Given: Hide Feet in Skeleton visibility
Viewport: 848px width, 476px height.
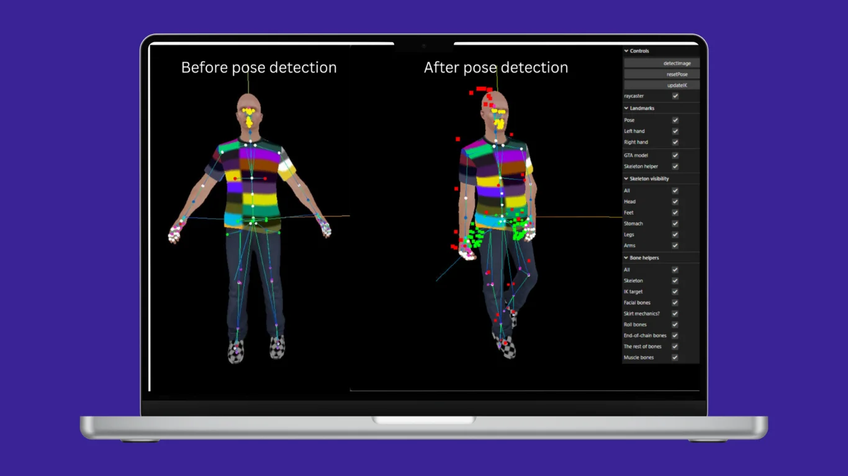Looking at the screenshot, I should pos(675,213).
